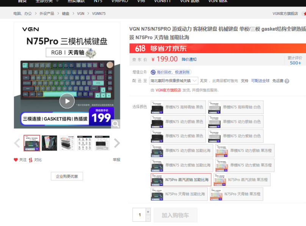Click the 降价通知 price alert link
The width and height of the screenshot is (306, 226).
pos(189,59)
